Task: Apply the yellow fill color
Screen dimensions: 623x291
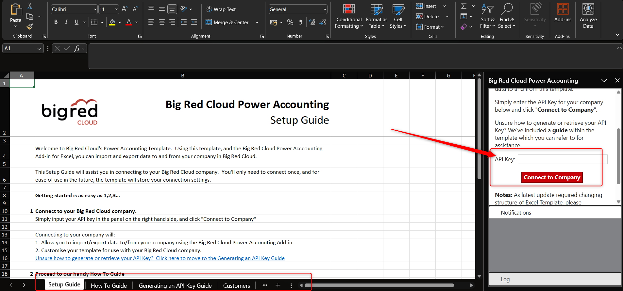Action: (112, 22)
